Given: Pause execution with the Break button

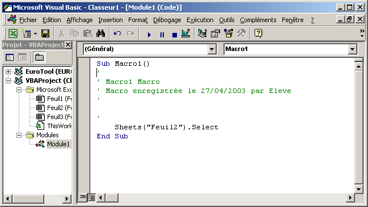Looking at the screenshot, I should tap(162, 35).
